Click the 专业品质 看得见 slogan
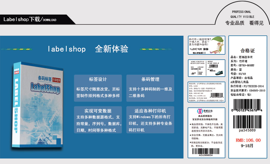270x164 pixels. point(244,23)
